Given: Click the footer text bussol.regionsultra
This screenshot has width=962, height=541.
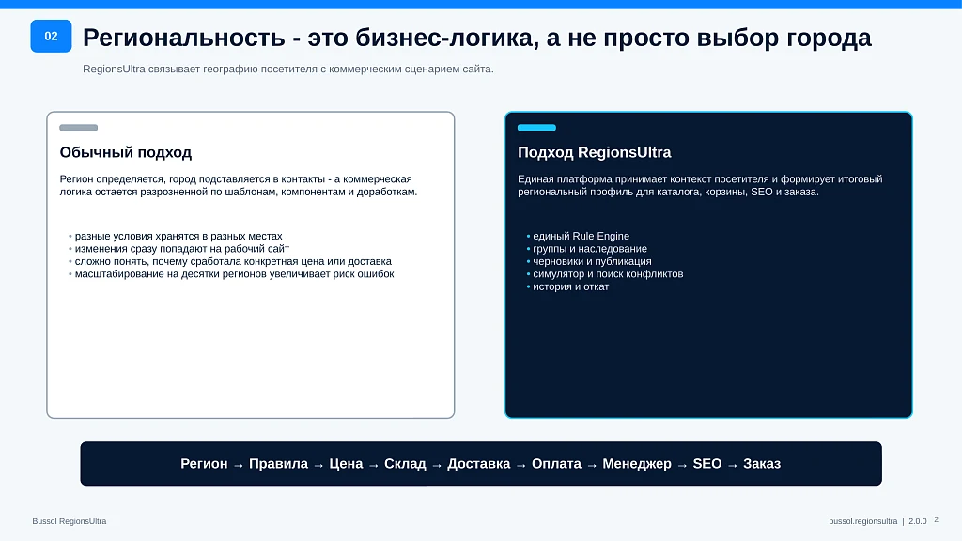Looking at the screenshot, I should tap(862, 521).
